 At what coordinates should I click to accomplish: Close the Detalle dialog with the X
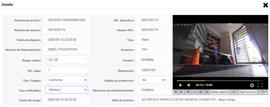(x=266, y=5)
